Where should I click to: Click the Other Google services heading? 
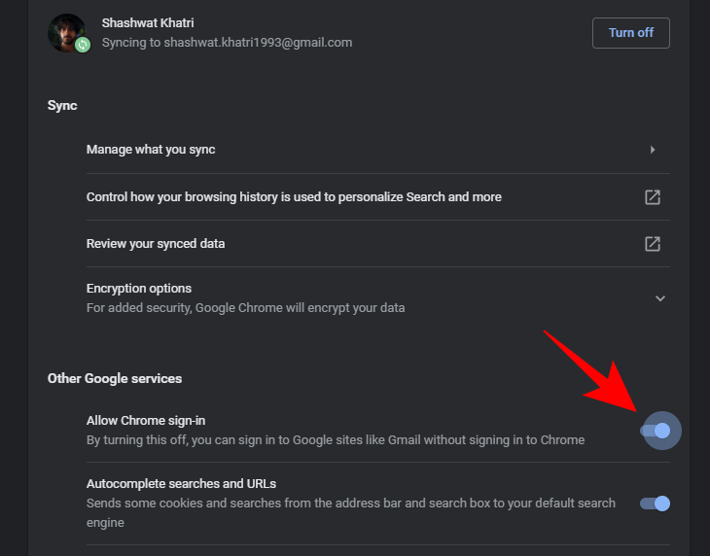(115, 378)
